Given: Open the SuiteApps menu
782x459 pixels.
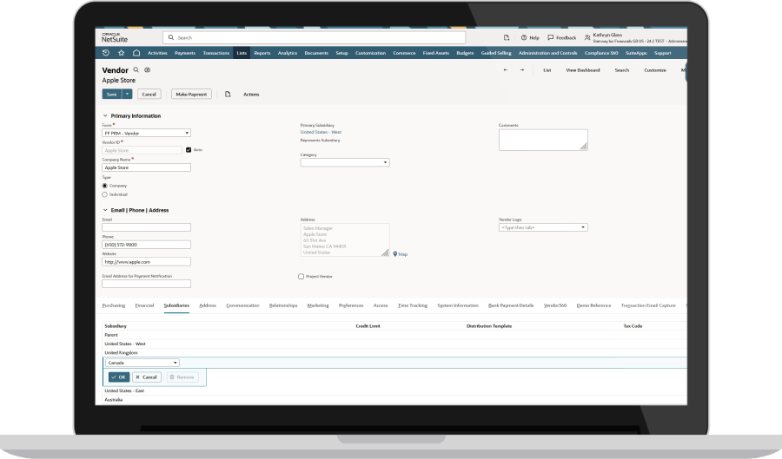Looking at the screenshot, I should 636,53.
